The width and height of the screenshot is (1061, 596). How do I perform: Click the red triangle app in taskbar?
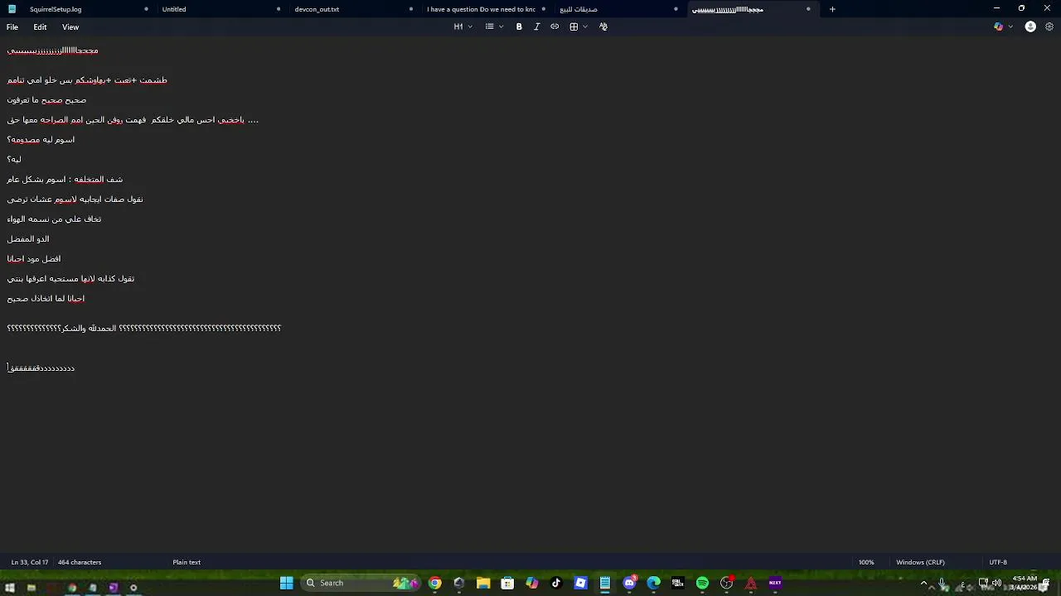coord(751,583)
